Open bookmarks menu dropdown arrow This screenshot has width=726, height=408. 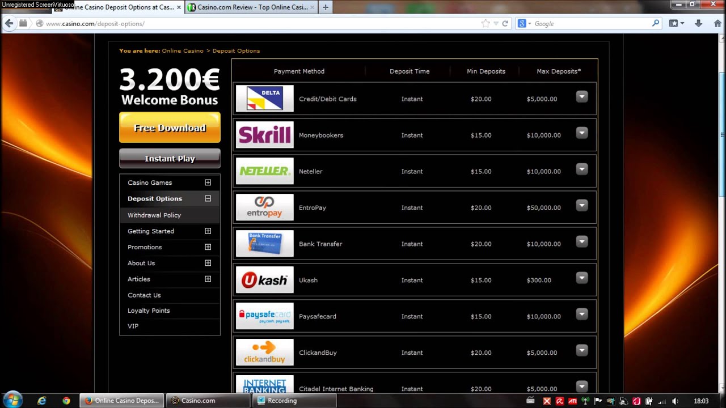tap(682, 23)
